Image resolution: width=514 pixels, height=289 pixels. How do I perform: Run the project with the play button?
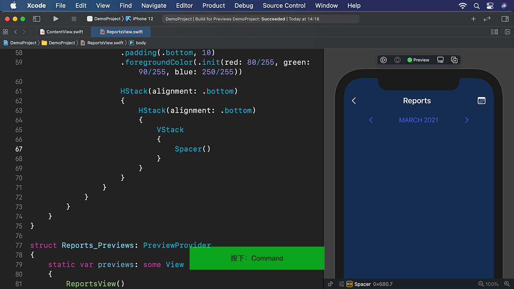click(56, 18)
